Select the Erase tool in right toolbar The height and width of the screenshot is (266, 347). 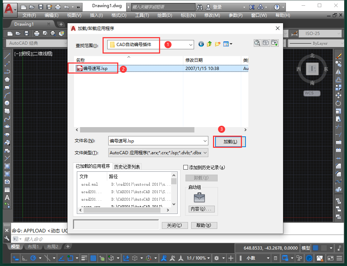[338, 56]
